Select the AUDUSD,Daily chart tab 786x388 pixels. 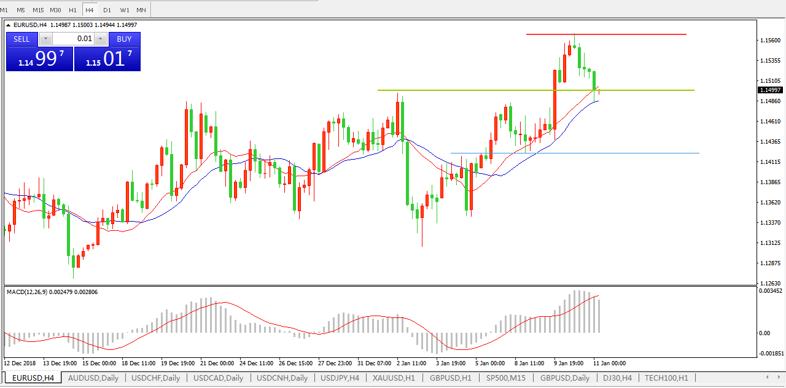pyautogui.click(x=93, y=378)
